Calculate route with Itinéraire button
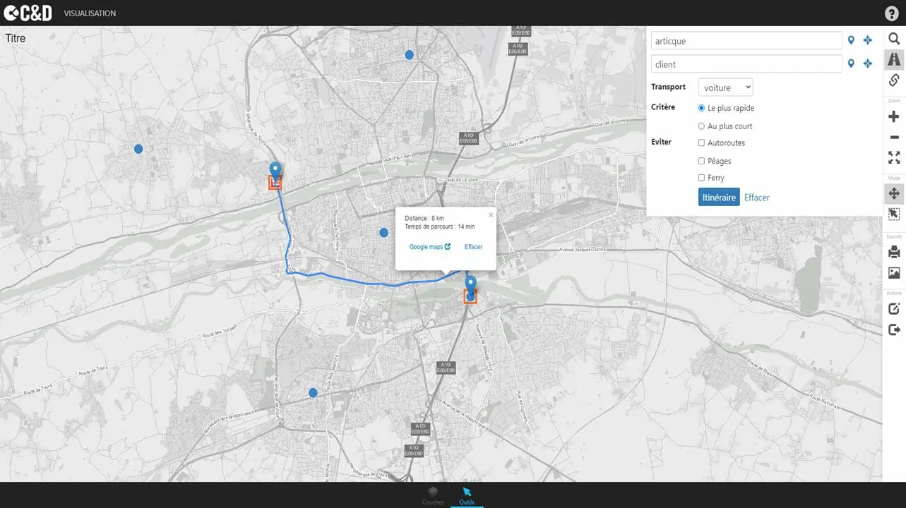The width and height of the screenshot is (906, 508). click(719, 198)
